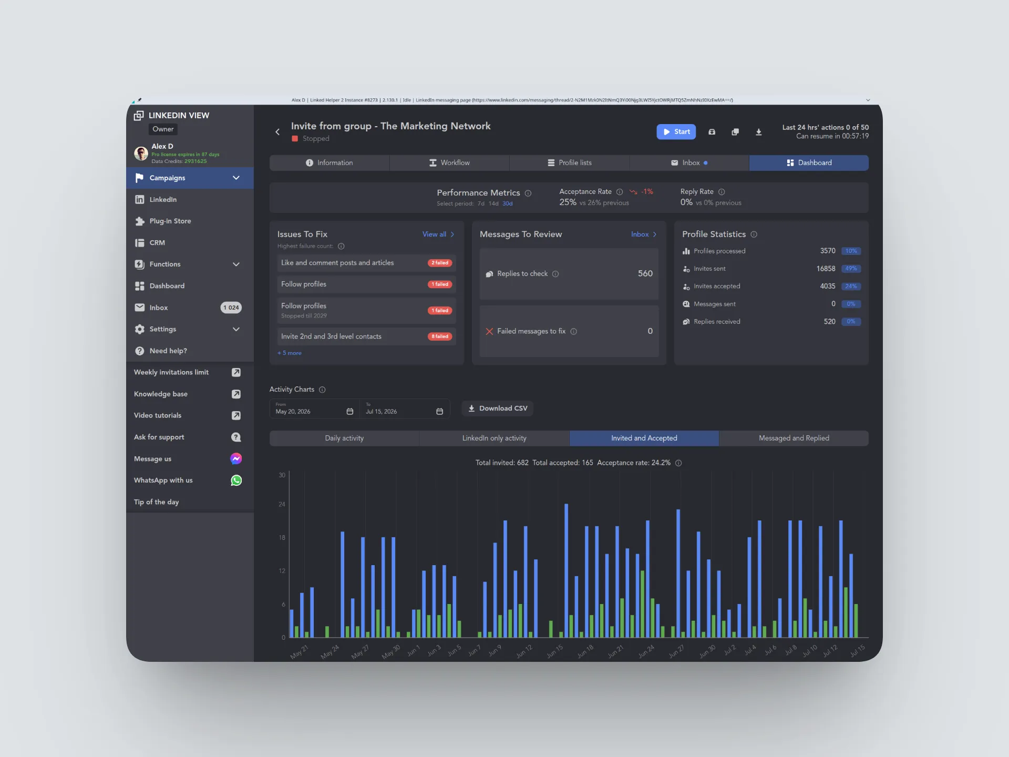Open the sidebar Inbox with 1 024 badge
1009x757 pixels.
[x=190, y=308]
